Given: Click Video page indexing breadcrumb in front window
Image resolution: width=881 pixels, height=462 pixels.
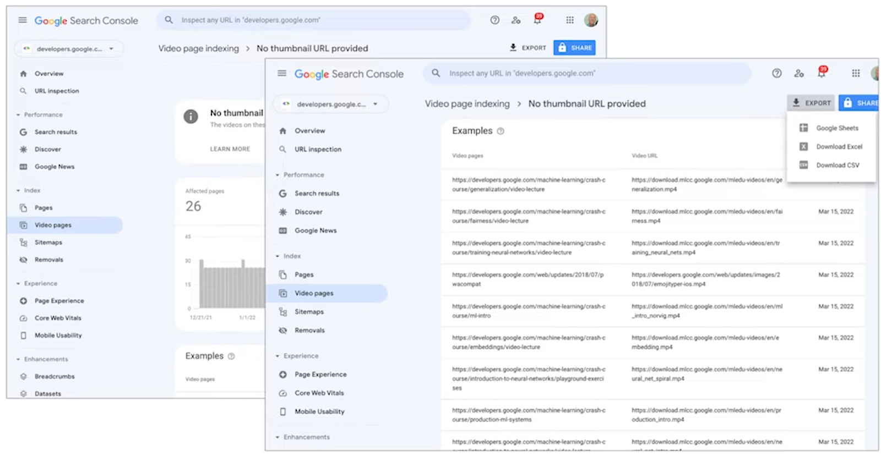Looking at the screenshot, I should [x=467, y=104].
